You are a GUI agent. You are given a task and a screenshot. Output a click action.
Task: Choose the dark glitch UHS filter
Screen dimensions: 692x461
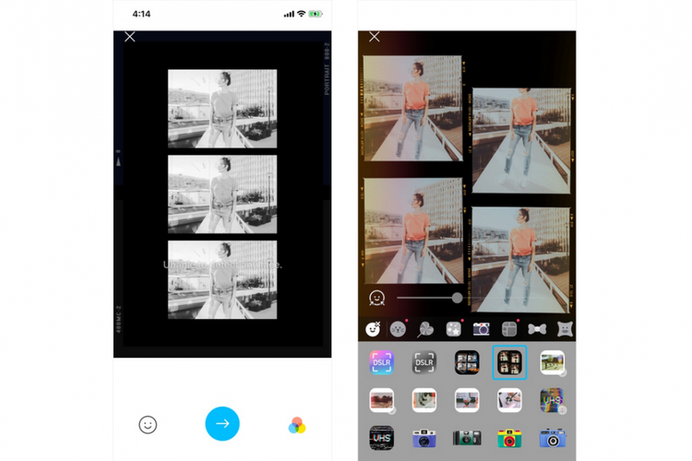click(x=382, y=438)
